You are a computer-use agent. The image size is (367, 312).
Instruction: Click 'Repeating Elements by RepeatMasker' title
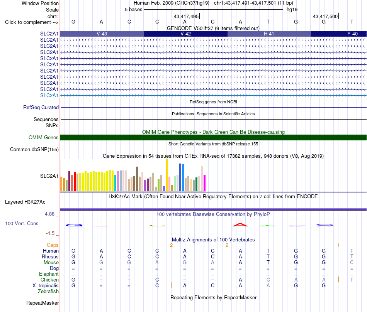pyautogui.click(x=213, y=297)
